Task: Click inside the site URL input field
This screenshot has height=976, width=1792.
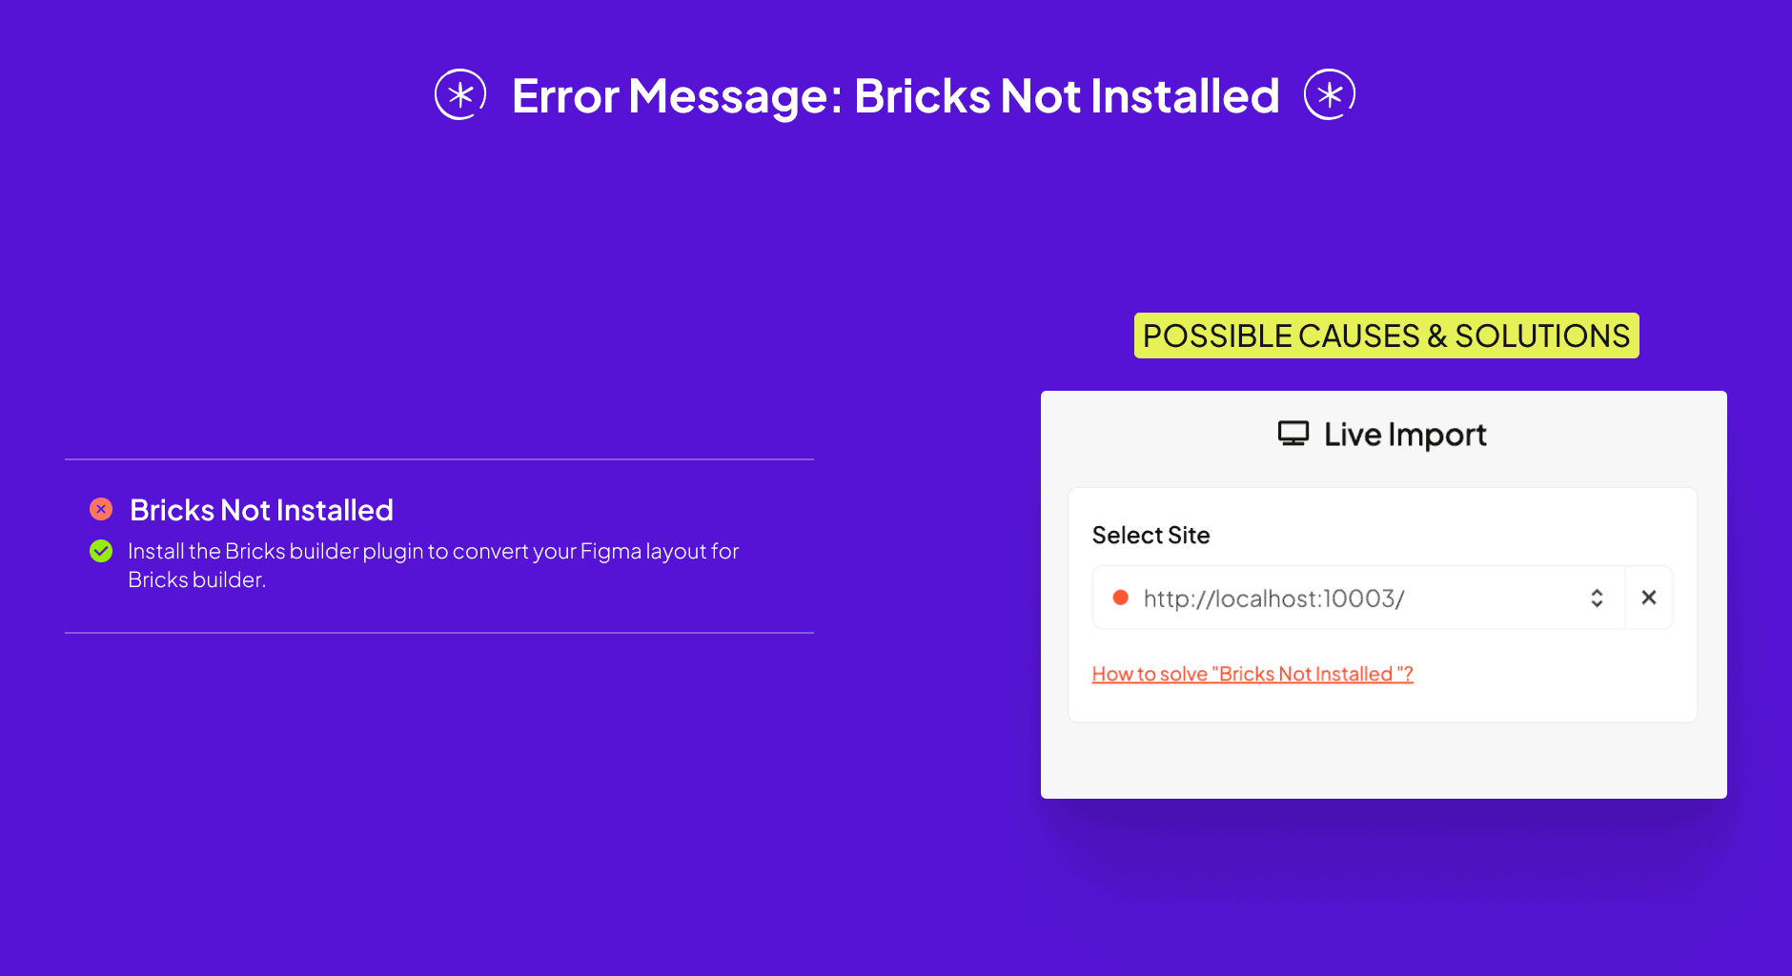Action: click(x=1334, y=599)
